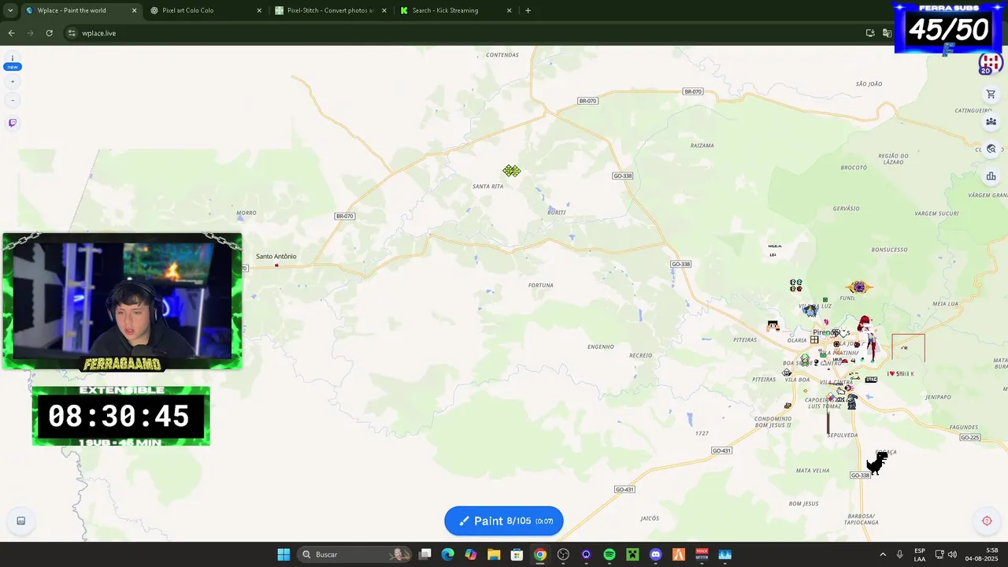This screenshot has height=567, width=1008.
Task: Open File Explorer from taskbar
Action: point(494,554)
